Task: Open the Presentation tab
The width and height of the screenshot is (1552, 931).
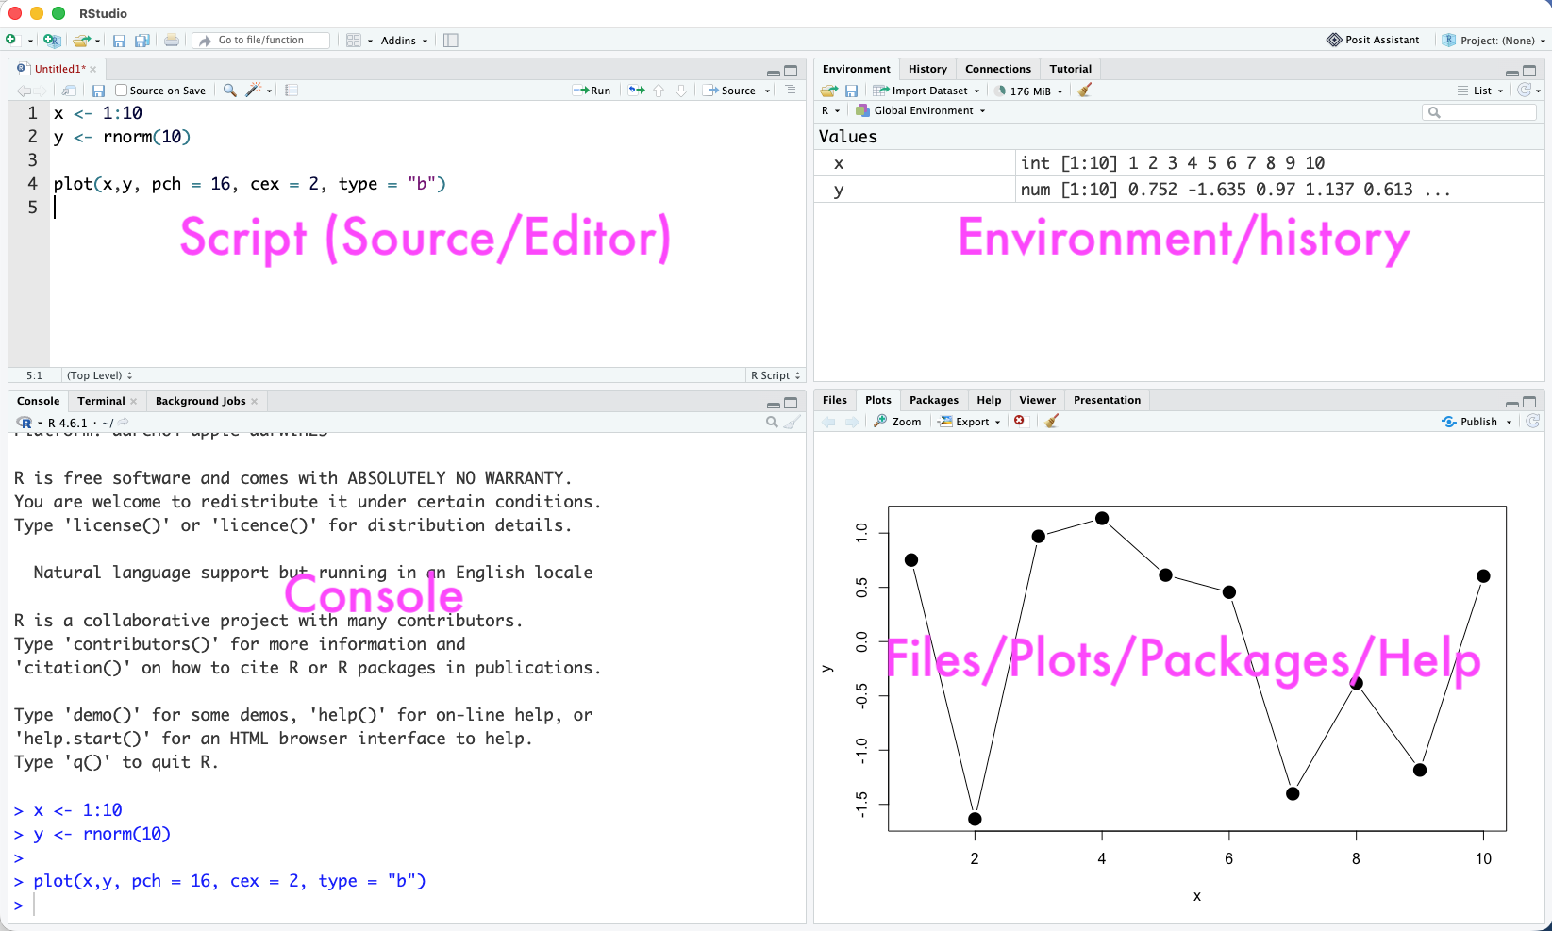Action: [1108, 400]
